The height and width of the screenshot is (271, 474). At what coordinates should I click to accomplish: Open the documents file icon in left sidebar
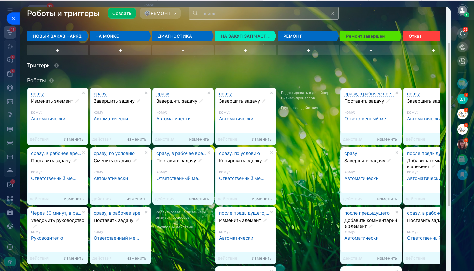click(x=10, y=115)
